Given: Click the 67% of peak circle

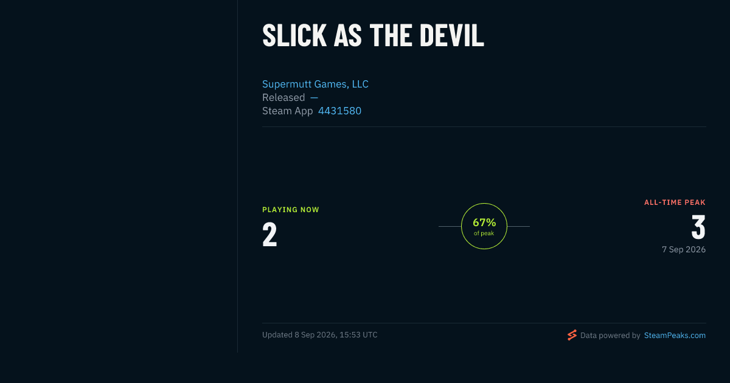Looking at the screenshot, I should tap(484, 226).
